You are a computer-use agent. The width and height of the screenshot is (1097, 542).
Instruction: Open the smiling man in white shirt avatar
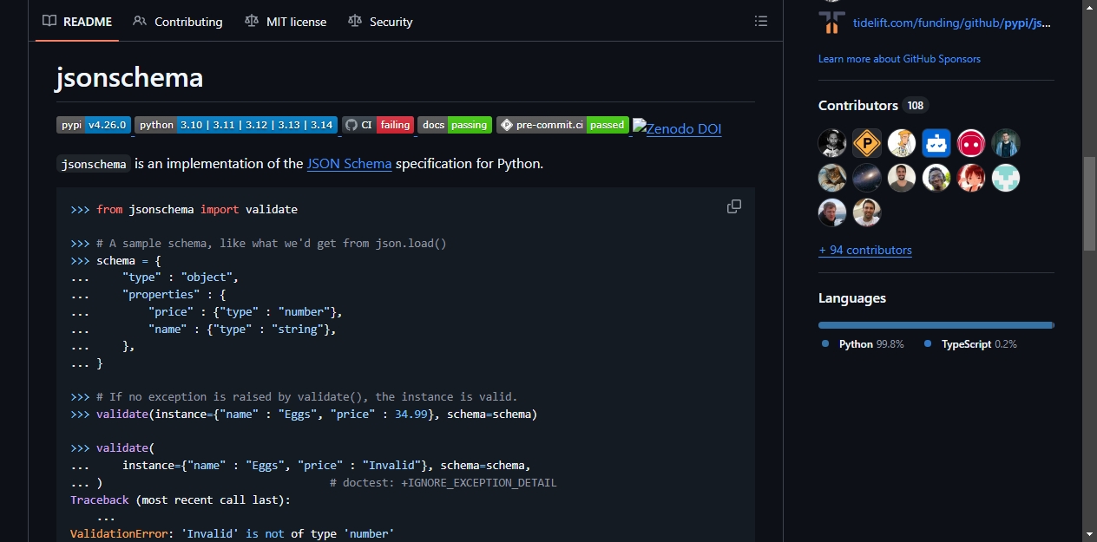click(867, 212)
